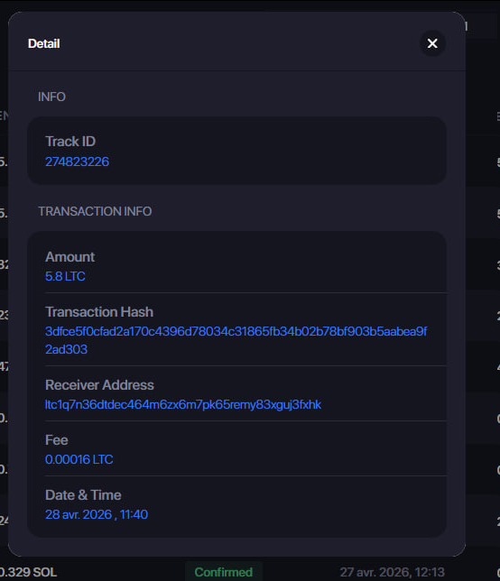This screenshot has width=500, height=581.
Task: Click the date value 28 avr. 2026, 11:40
Action: (97, 514)
